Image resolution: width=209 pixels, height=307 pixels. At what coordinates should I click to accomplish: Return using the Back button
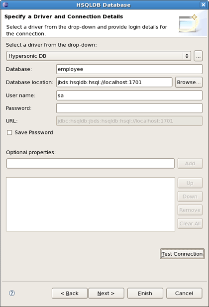click(70, 293)
